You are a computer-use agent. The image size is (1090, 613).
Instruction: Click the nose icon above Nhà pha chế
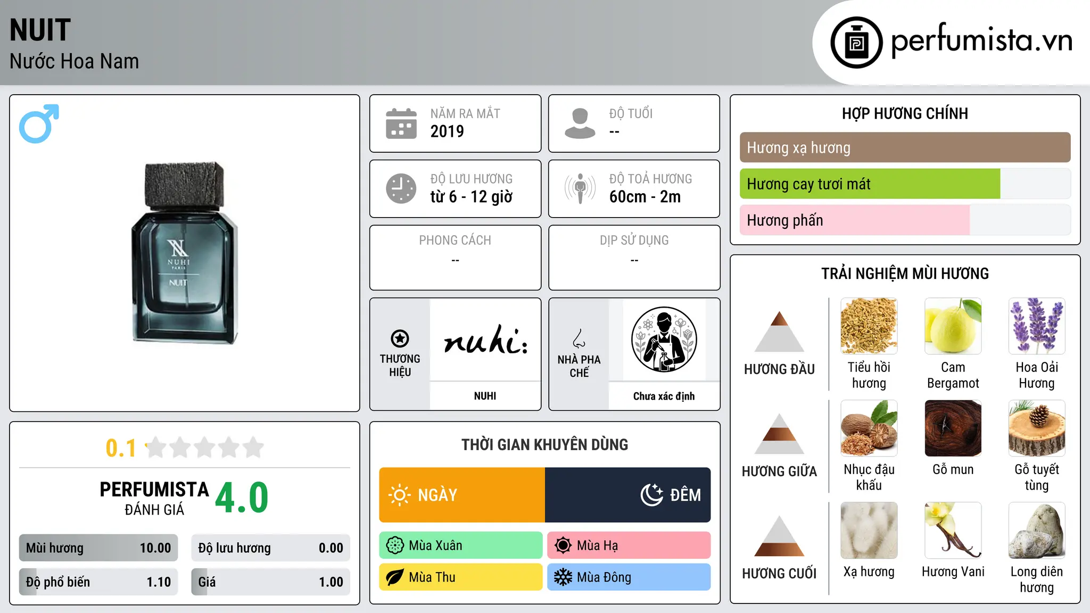pos(579,338)
